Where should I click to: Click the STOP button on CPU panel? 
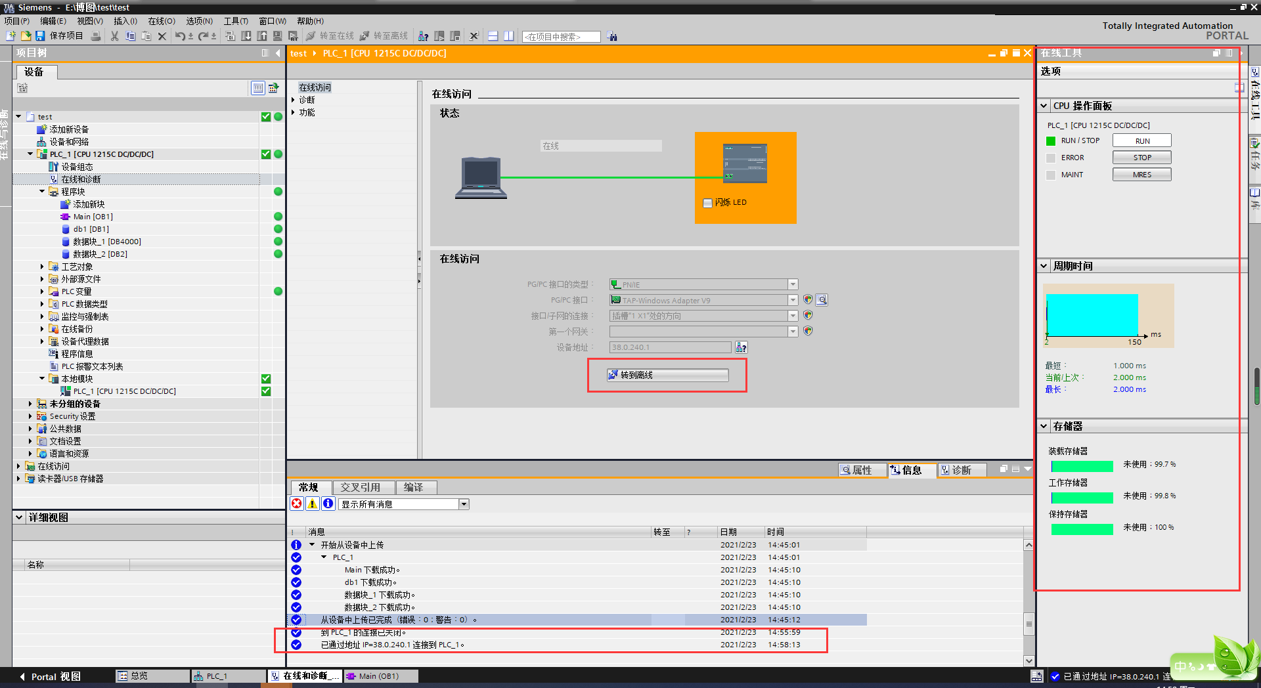1141,158
